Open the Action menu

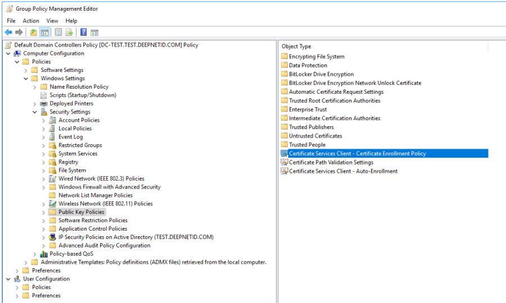pyautogui.click(x=31, y=21)
